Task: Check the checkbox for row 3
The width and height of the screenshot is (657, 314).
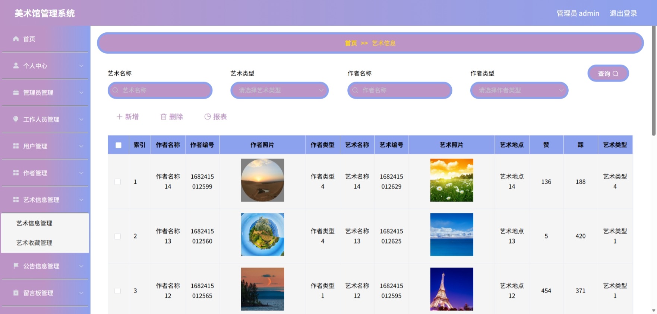Action: (x=118, y=291)
